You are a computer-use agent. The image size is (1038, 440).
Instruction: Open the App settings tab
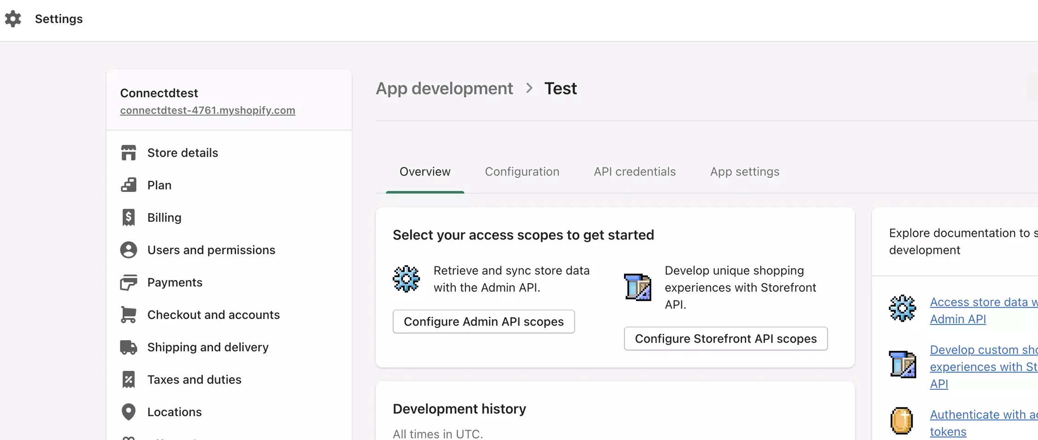click(745, 171)
